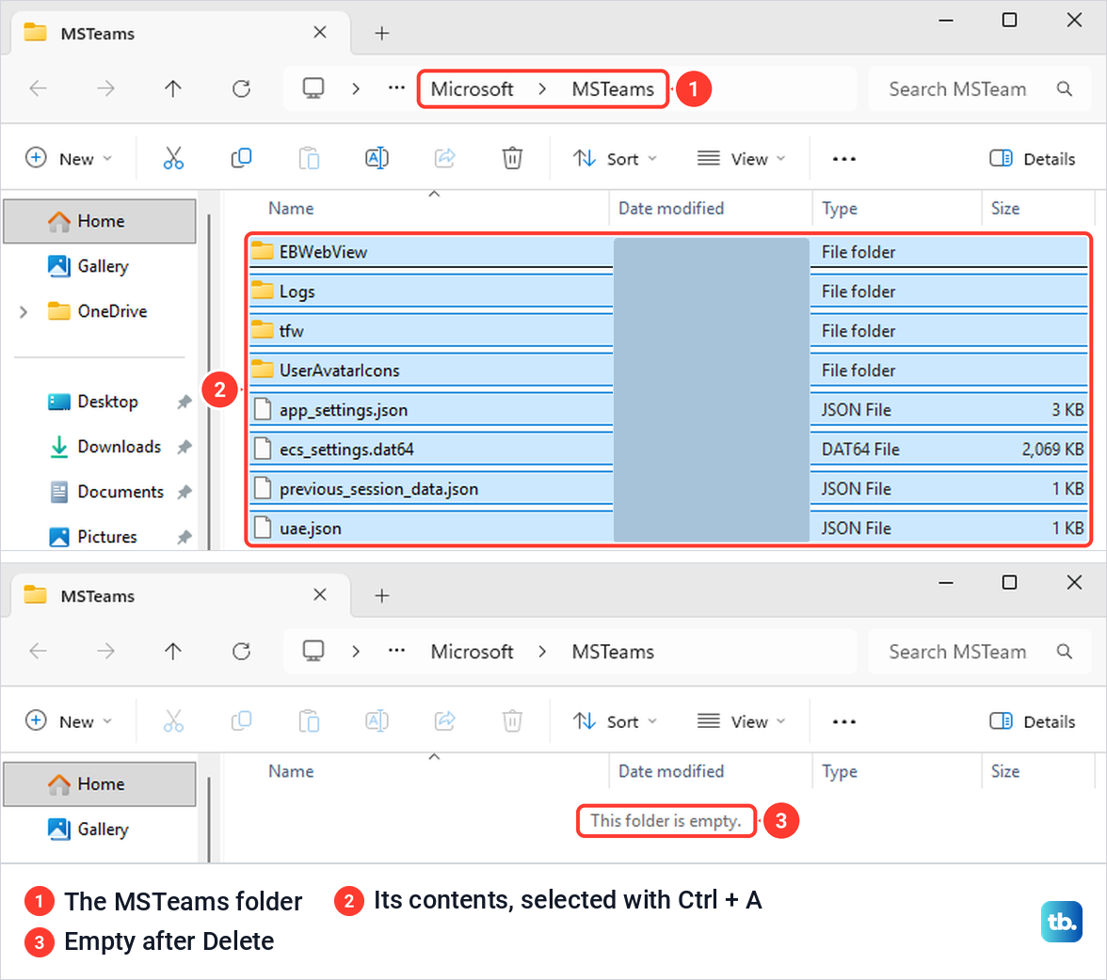Open New dropdown in lower window
This screenshot has width=1107, height=980.
[69, 721]
